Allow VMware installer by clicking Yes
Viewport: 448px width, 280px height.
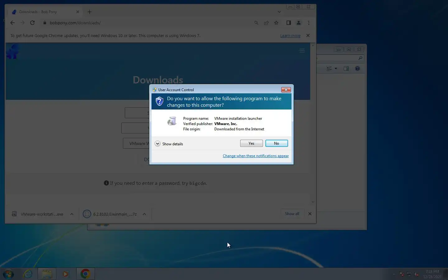click(251, 143)
